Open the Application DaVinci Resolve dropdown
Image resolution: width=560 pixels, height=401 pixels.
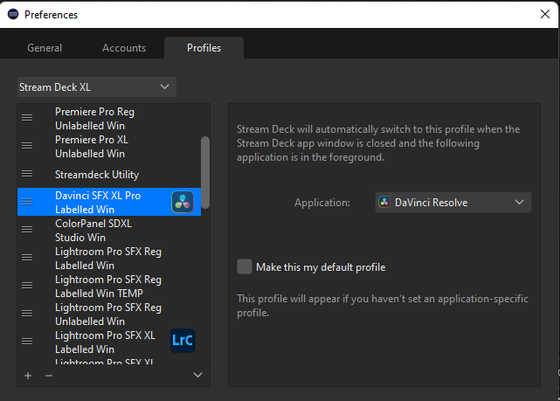coord(453,202)
